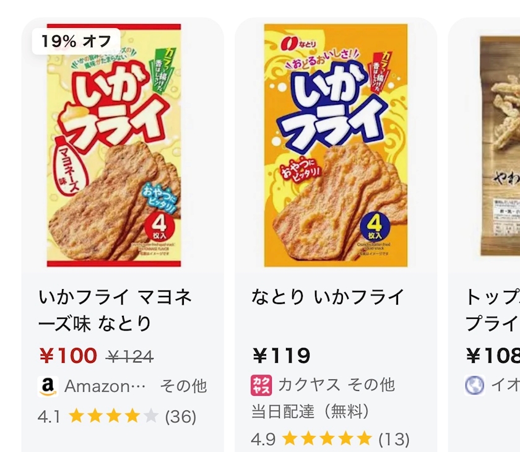This screenshot has height=452, width=520.
Task: Open the product title starting with トップ
Action: click(492, 310)
